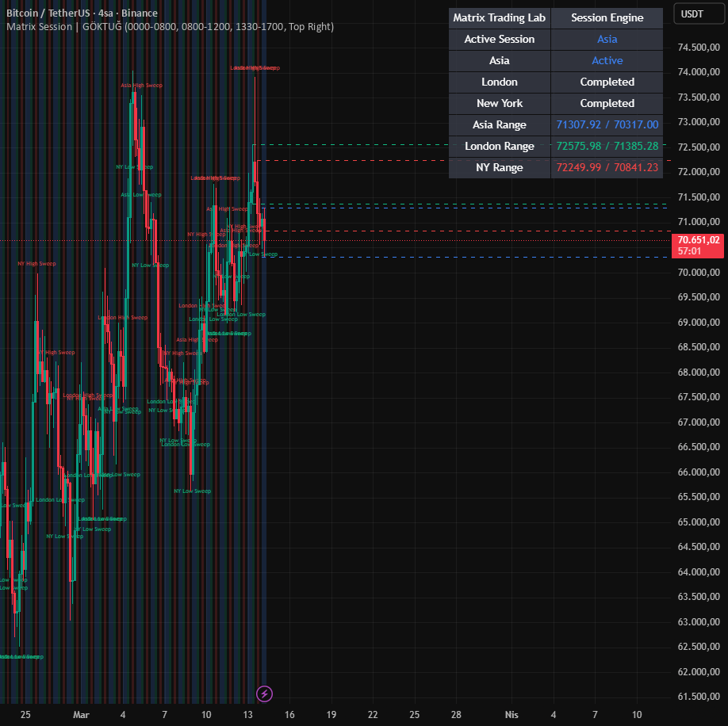
Task: Click the 74.500,00 price axis label
Action: [699, 47]
